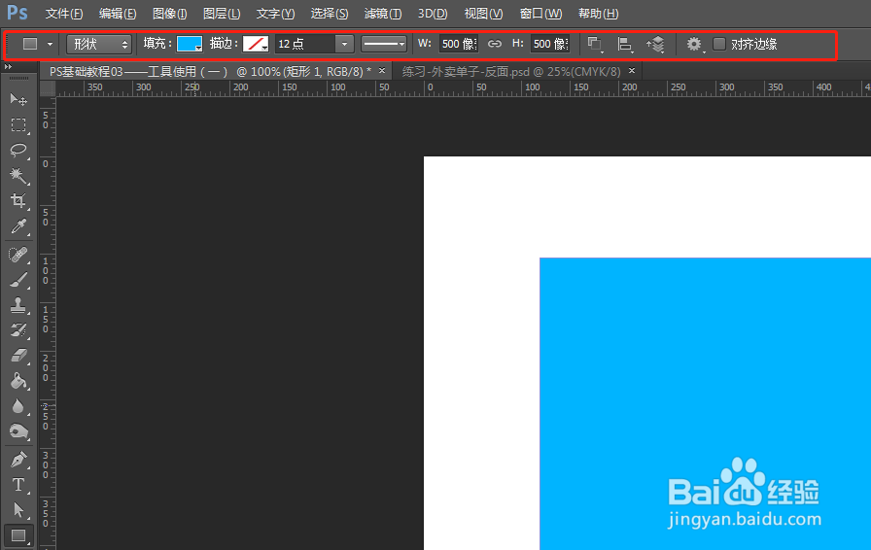Screen dimensions: 871x550
Task: Enable the 对齐边缘 checkbox
Action: tap(718, 44)
